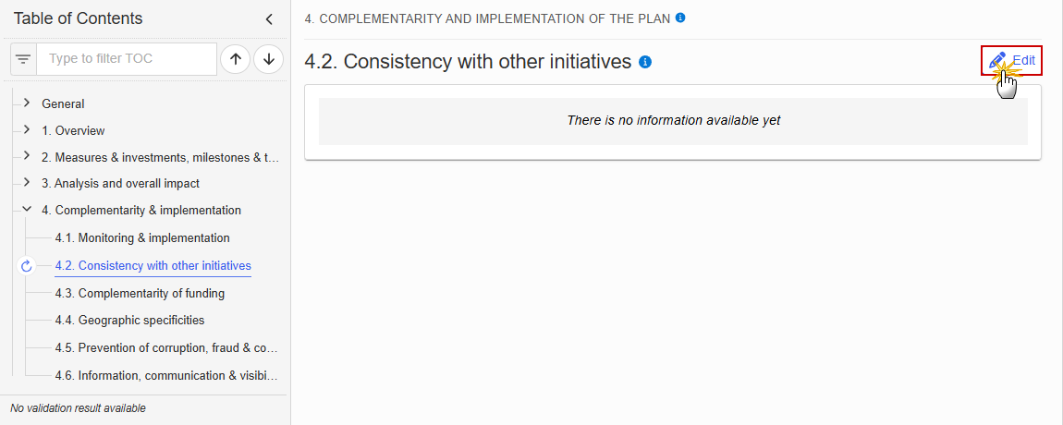
Task: Collapse 4. Complementarity & implementation node
Action: coord(27,210)
